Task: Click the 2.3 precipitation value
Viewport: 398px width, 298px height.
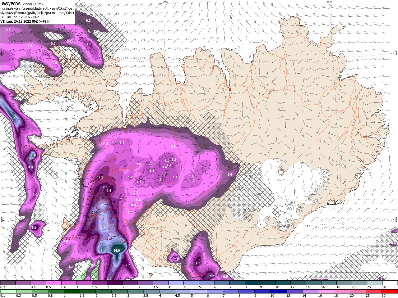Action: click(x=128, y=265)
